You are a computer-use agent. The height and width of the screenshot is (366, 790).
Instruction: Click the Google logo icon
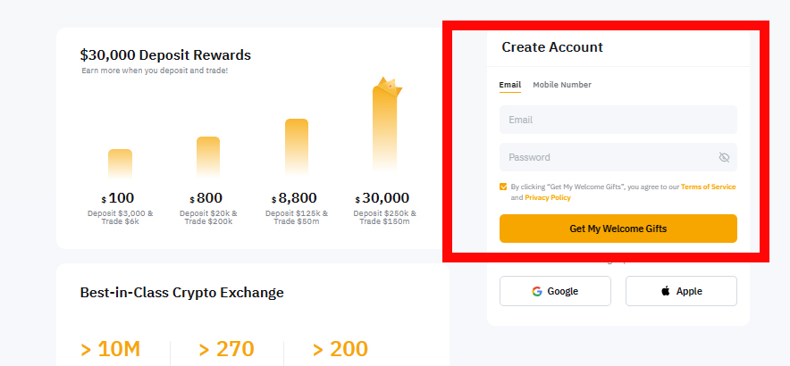pyautogui.click(x=537, y=291)
